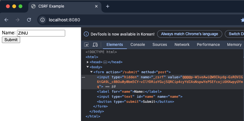The image size is (244, 121).
Task: Select the opening html tag node
Action: click(x=92, y=57)
